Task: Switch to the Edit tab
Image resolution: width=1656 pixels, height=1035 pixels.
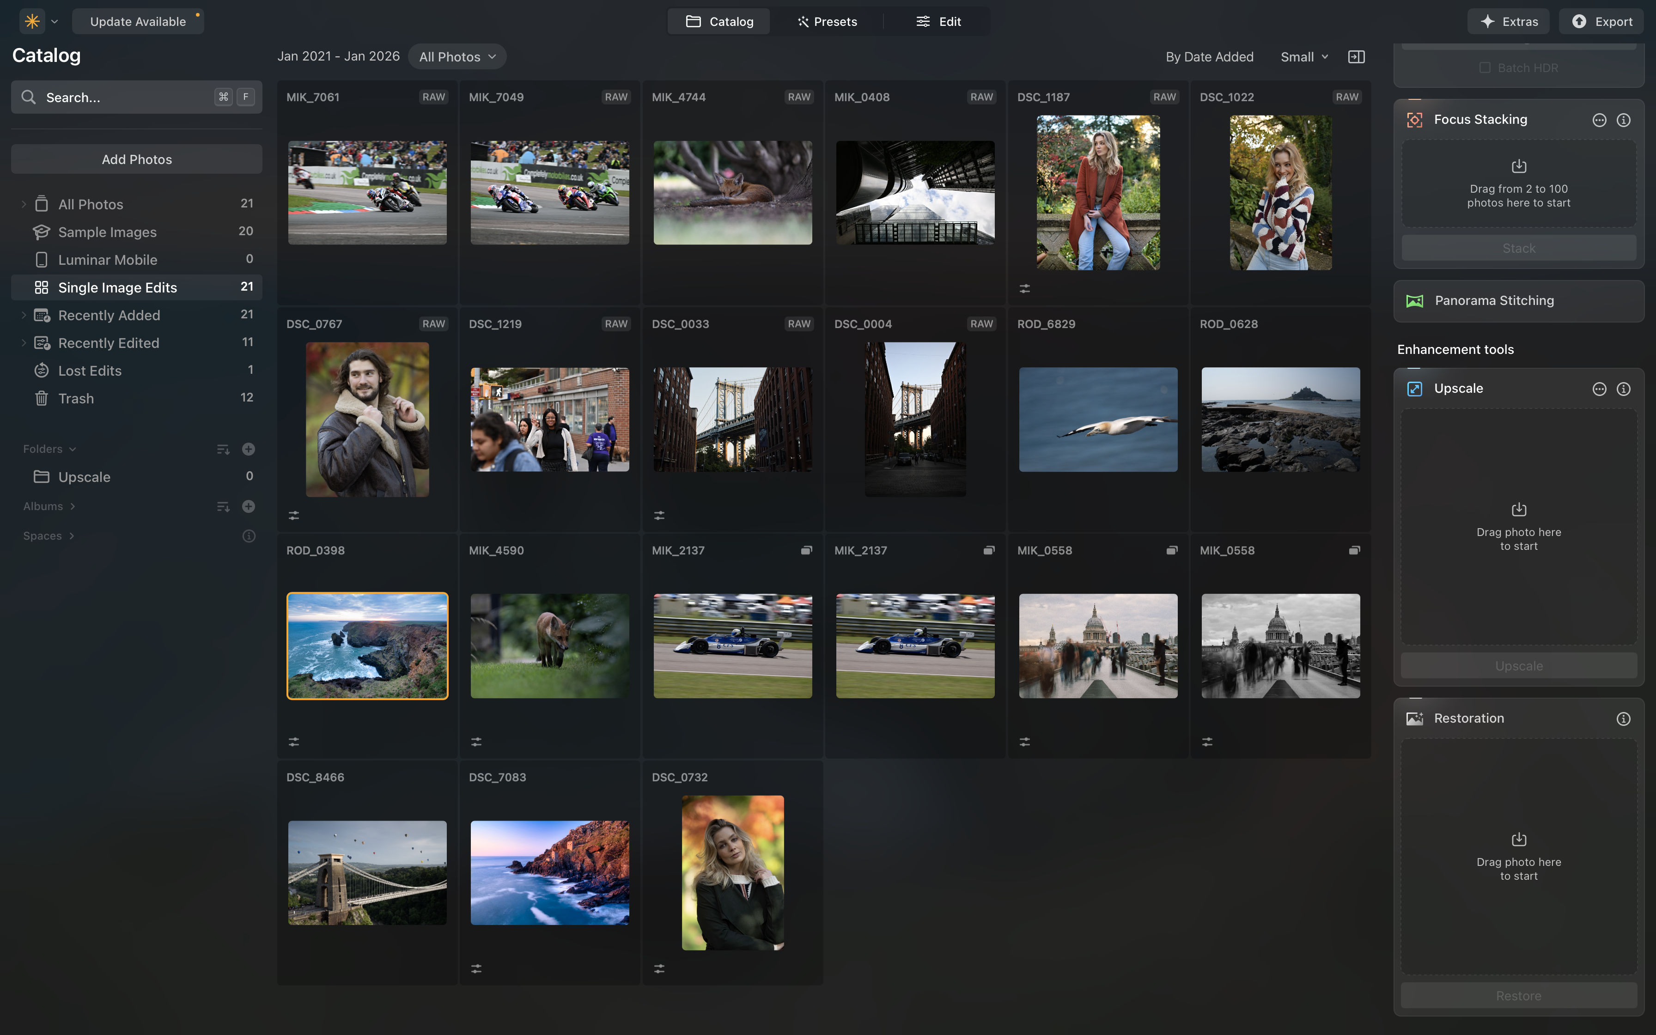Action: click(x=938, y=21)
